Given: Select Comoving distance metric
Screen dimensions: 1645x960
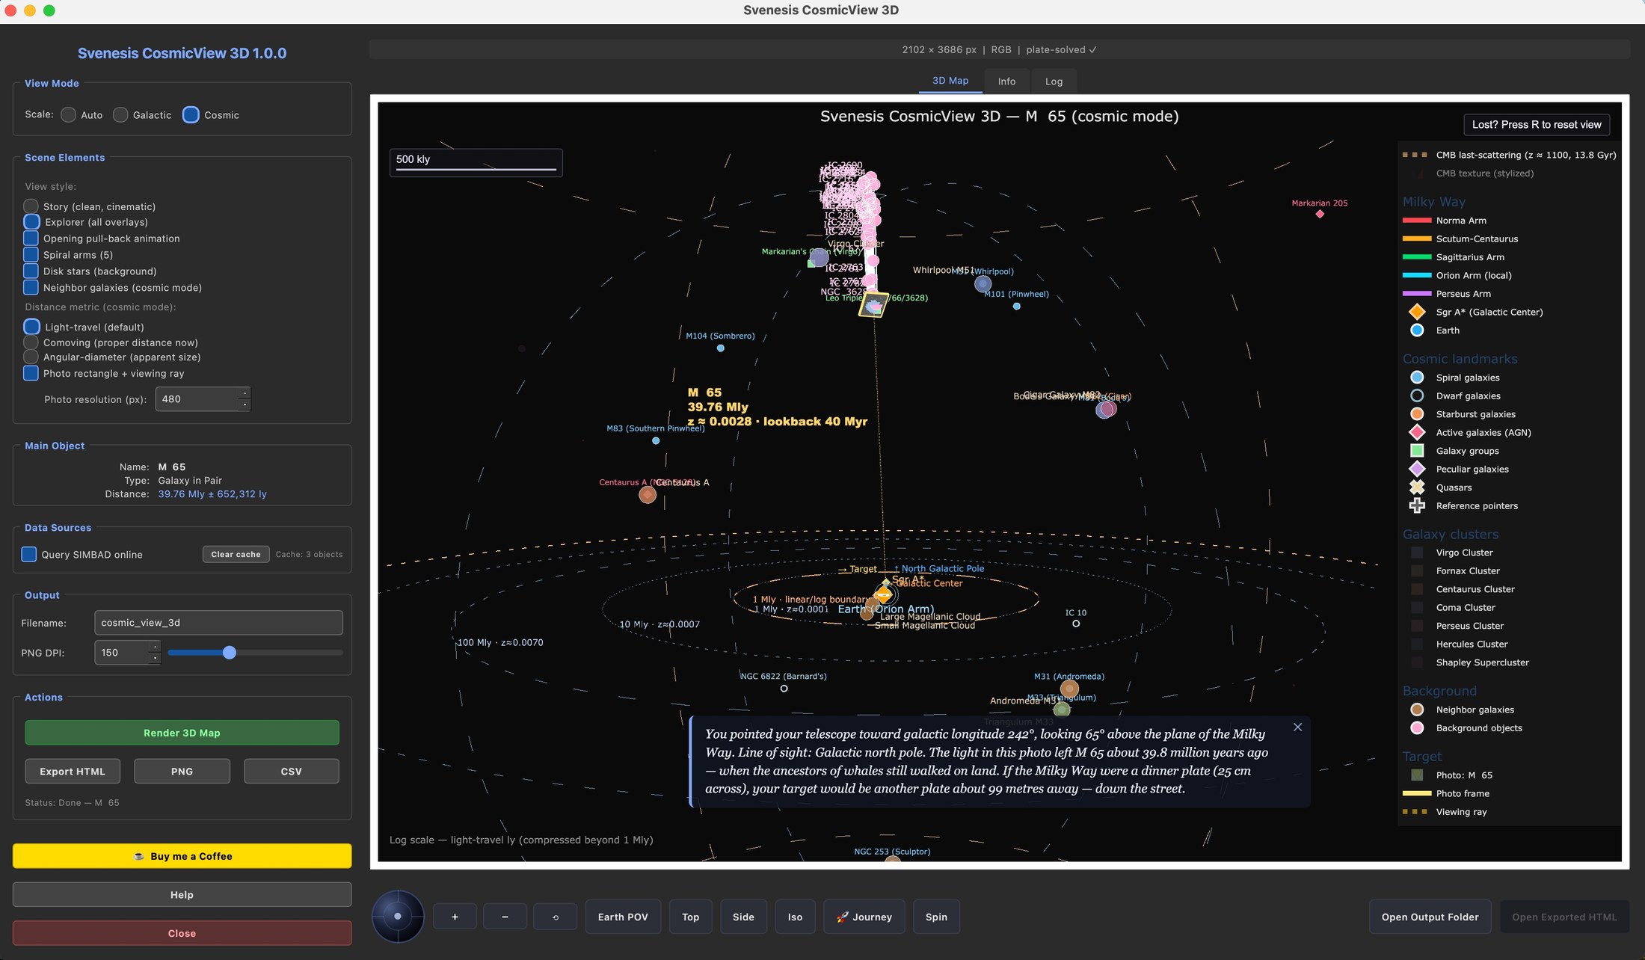Looking at the screenshot, I should 31,342.
